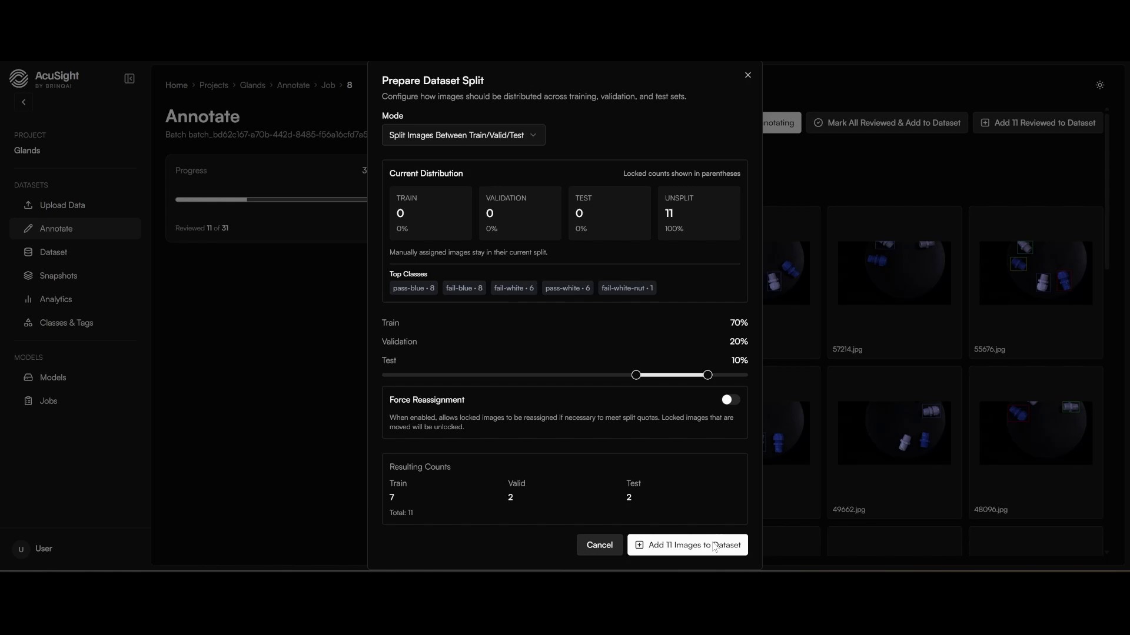Viewport: 1130px width, 635px height.
Task: Click the Jobs clipboard icon
Action: 28,401
